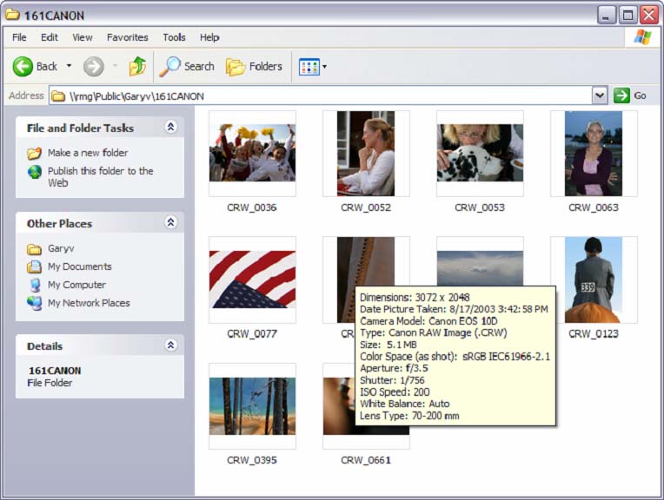Open the Search pane
664x500 pixels.
188,67
